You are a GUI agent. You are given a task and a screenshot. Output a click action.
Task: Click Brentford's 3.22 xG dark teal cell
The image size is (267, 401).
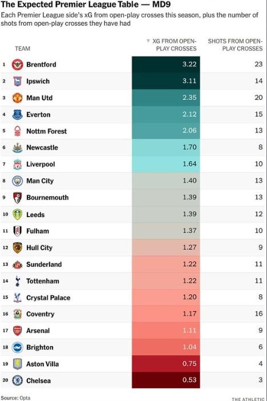(166, 64)
